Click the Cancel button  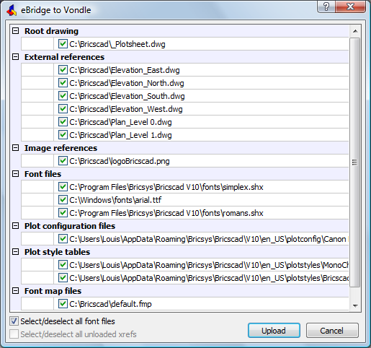[332, 331]
